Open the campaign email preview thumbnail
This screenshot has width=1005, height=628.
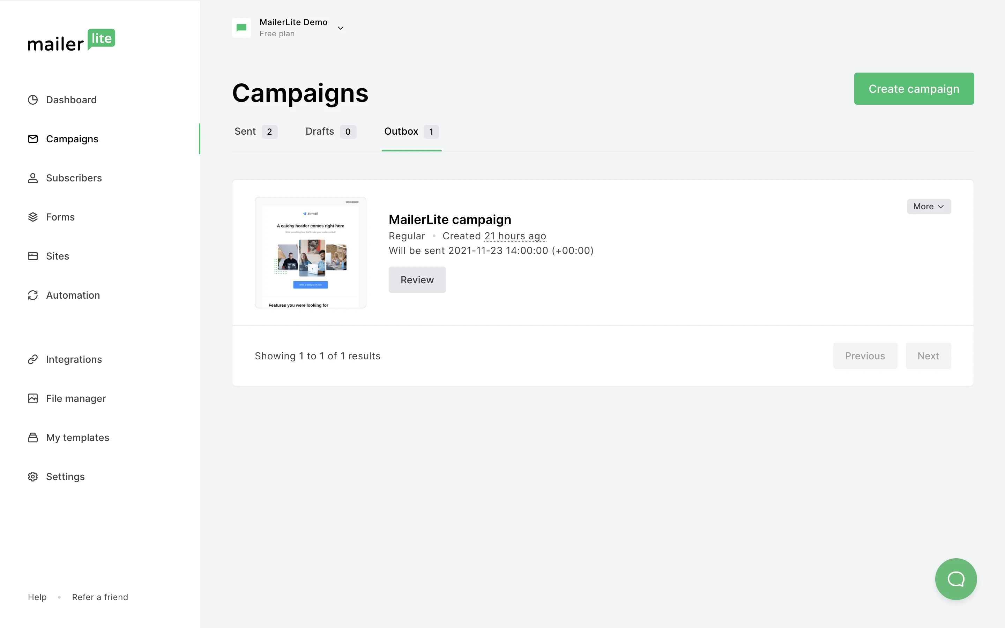point(310,253)
